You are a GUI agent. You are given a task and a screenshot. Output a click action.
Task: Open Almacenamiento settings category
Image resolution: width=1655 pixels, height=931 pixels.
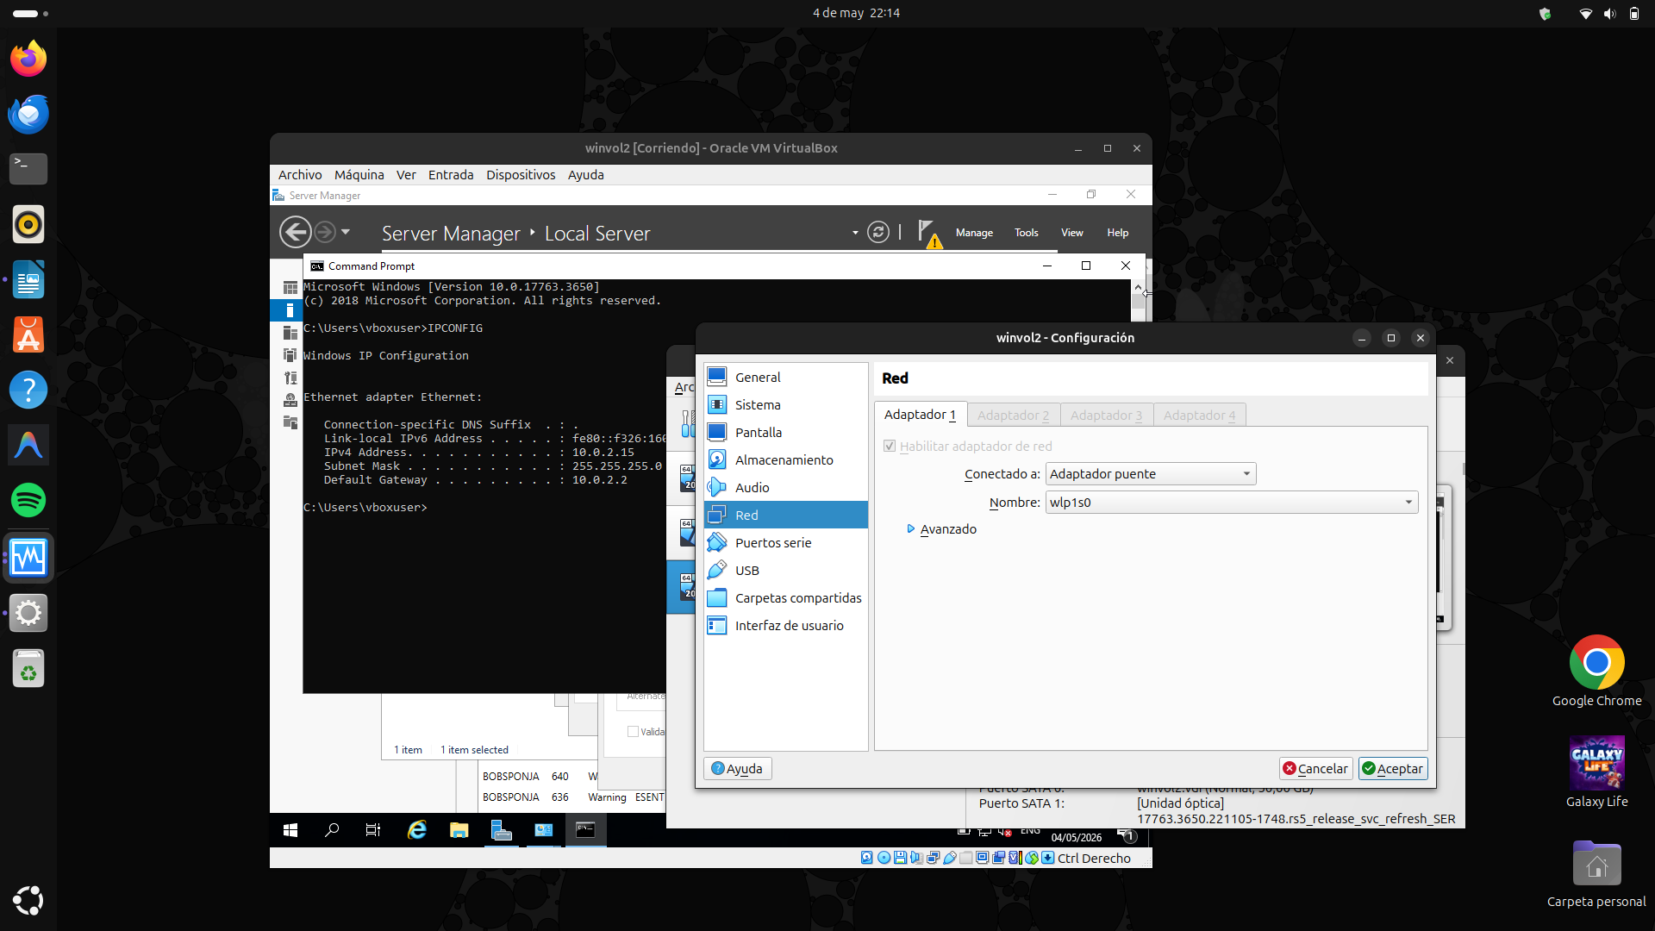click(x=785, y=459)
